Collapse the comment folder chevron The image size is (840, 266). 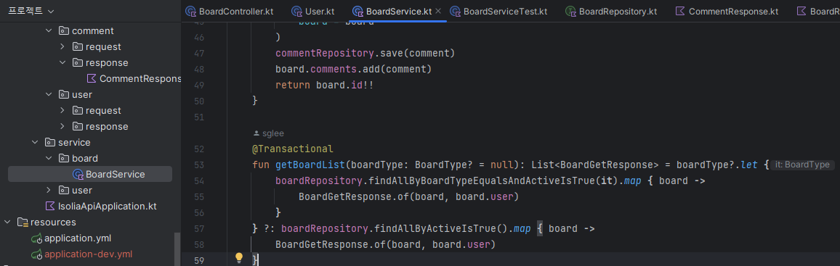coord(49,31)
